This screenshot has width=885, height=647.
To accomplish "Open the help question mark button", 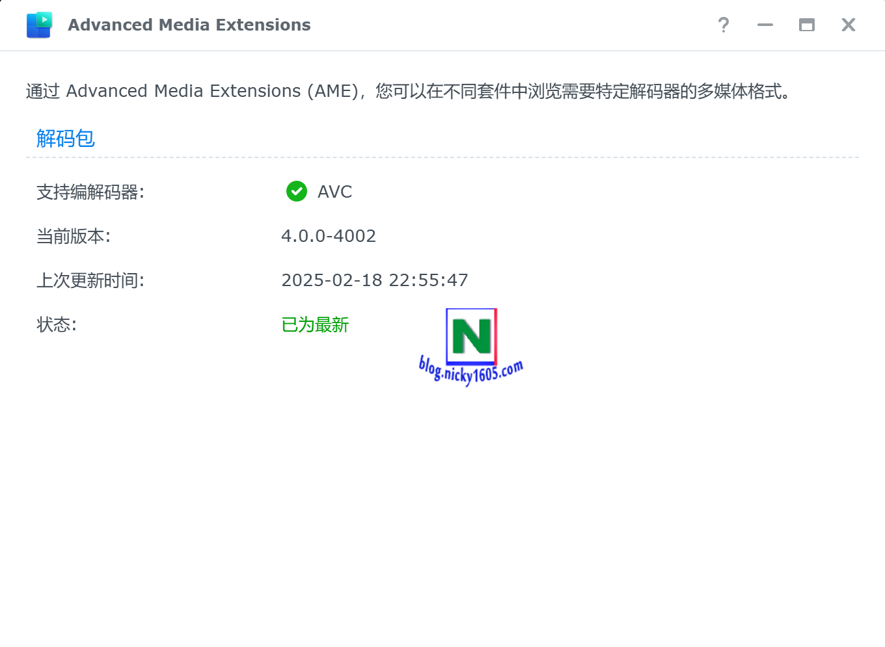I will pos(724,25).
